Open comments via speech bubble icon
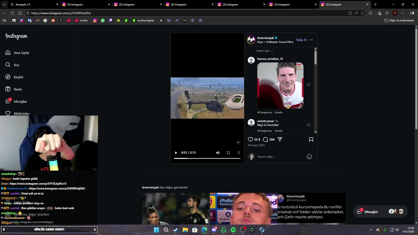 tap(265, 139)
